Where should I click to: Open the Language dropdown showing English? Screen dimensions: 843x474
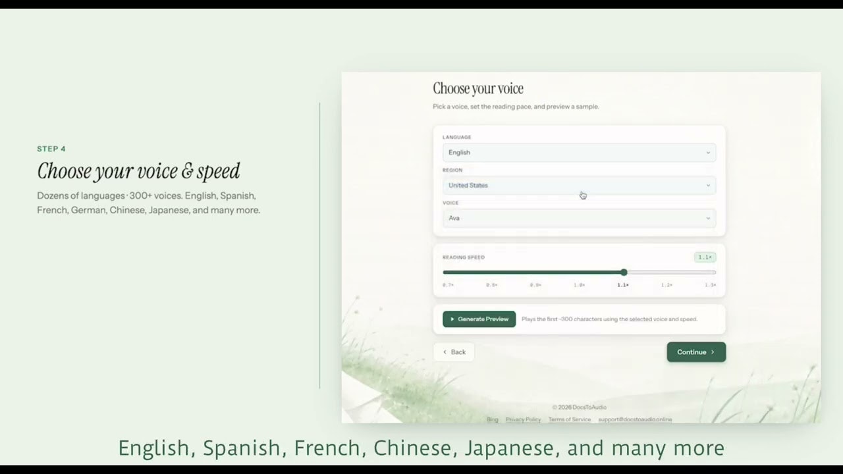(x=579, y=152)
